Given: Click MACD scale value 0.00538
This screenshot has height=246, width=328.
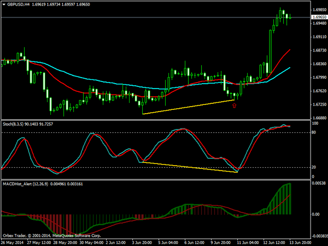Looking at the screenshot, I should (319, 183).
